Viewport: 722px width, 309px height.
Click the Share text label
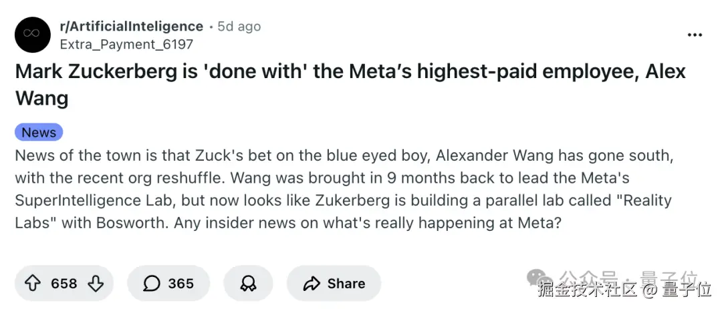pos(346,284)
